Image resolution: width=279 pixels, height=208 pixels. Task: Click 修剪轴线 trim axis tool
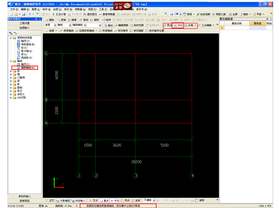point(66,30)
